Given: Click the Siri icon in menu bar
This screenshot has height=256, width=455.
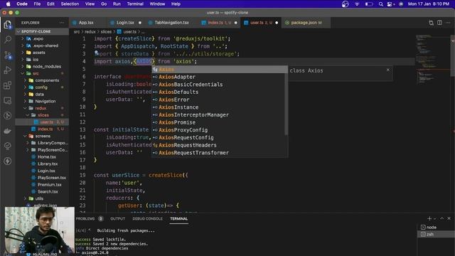Looking at the screenshot, I should coord(401,4).
